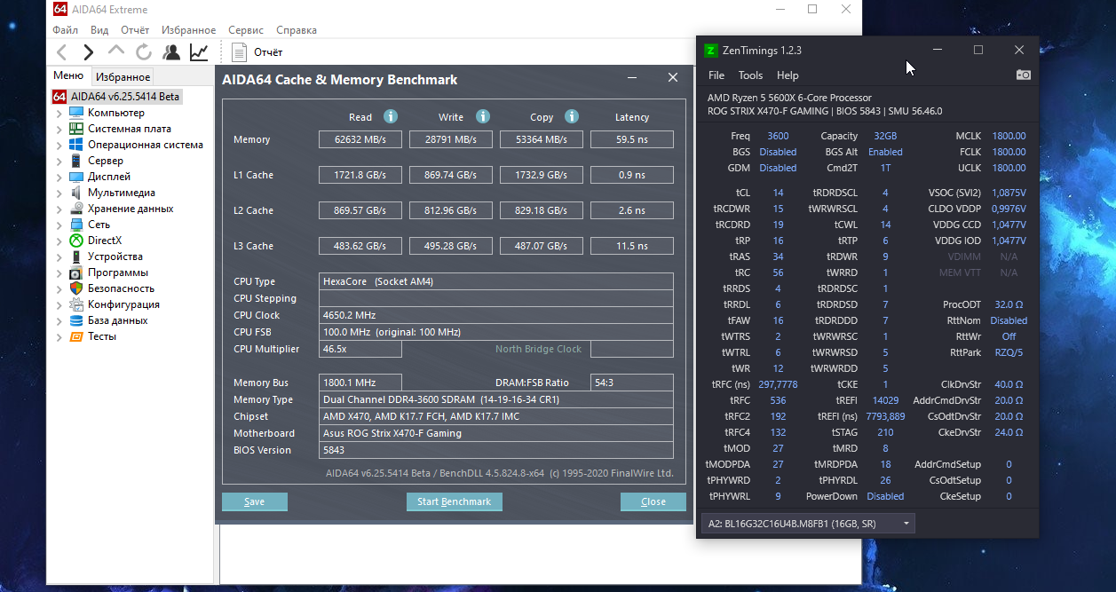The width and height of the screenshot is (1116, 592).
Task: Expand the Операционная система node
Action: 59,145
